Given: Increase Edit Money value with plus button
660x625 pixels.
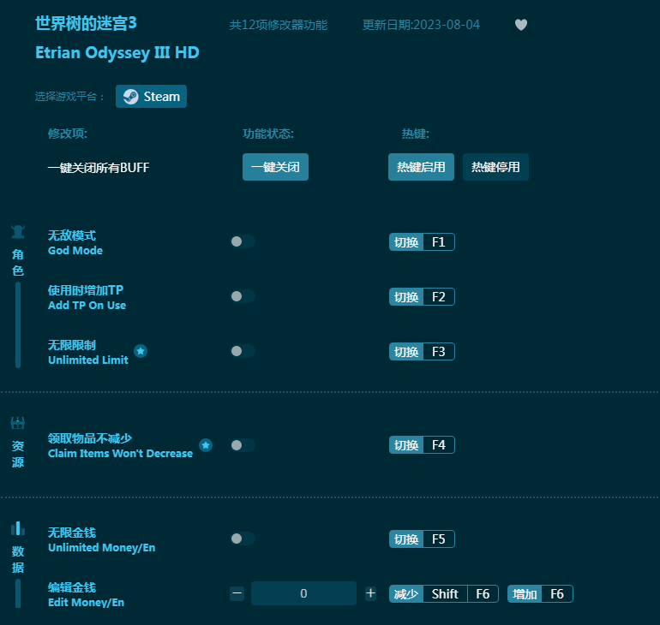Looking at the screenshot, I should [370, 593].
